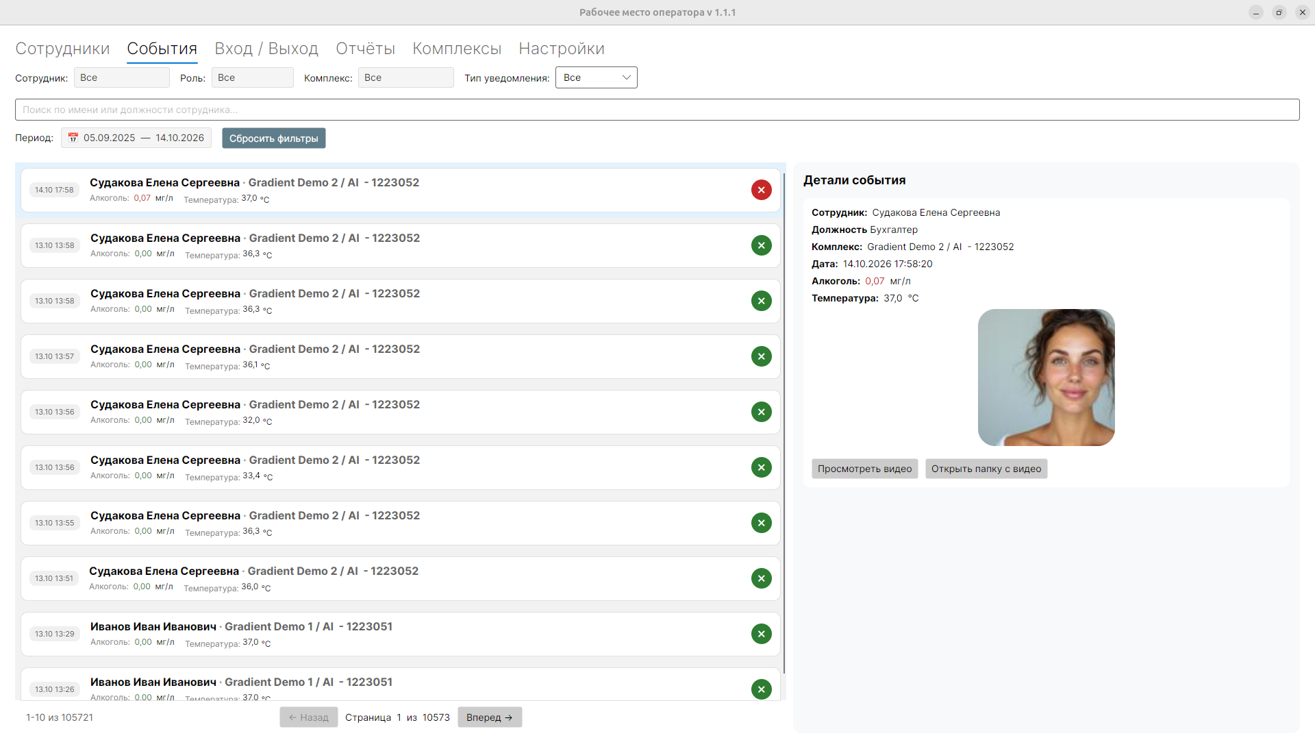Expand Тип уведомления dropdown

coord(597,77)
